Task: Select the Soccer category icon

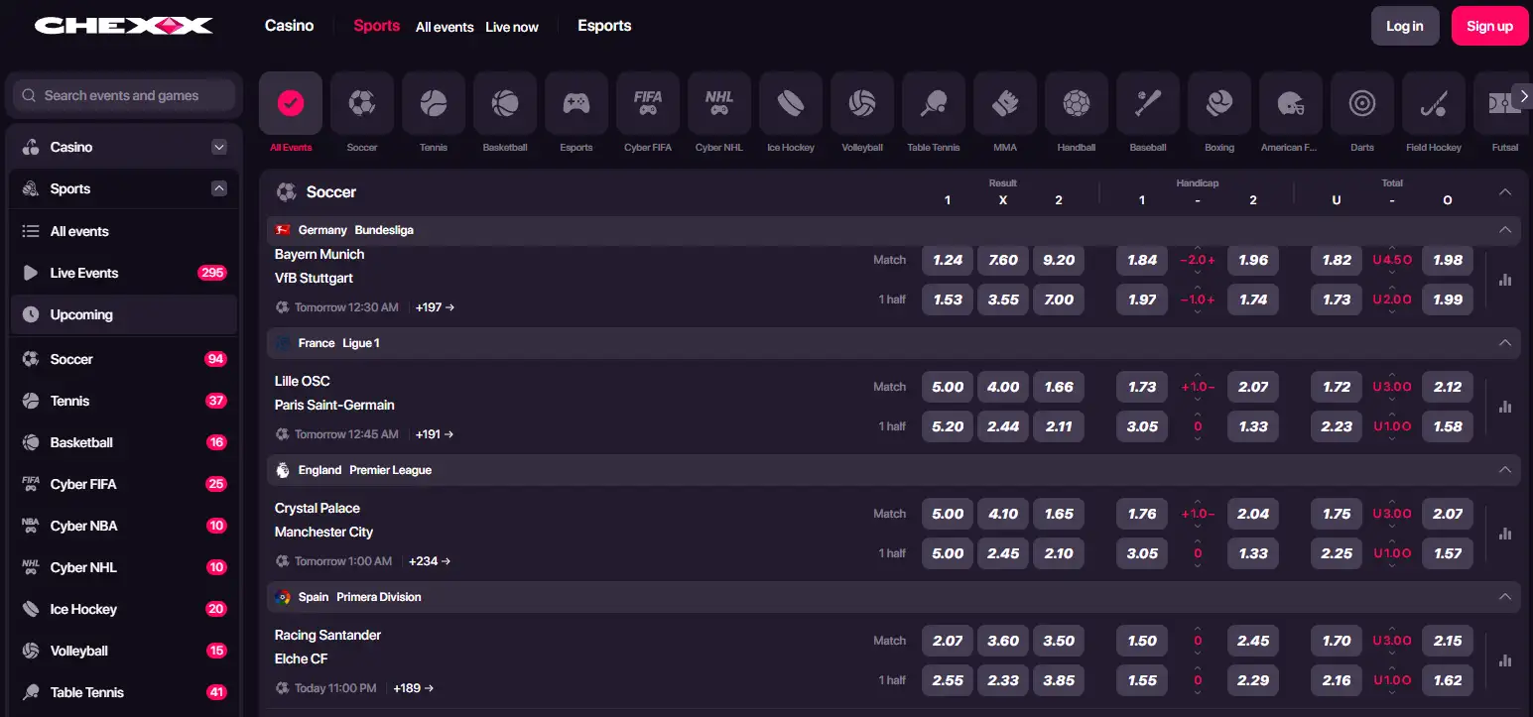Action: tap(362, 103)
